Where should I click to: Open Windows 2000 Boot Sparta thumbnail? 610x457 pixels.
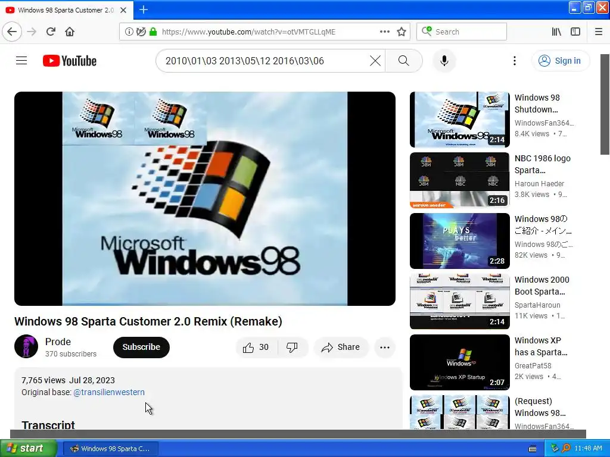point(459,302)
